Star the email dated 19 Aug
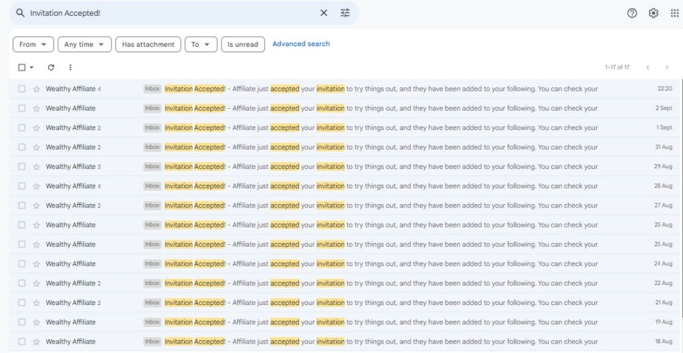Viewport: 683px width, 353px height. tap(37, 322)
